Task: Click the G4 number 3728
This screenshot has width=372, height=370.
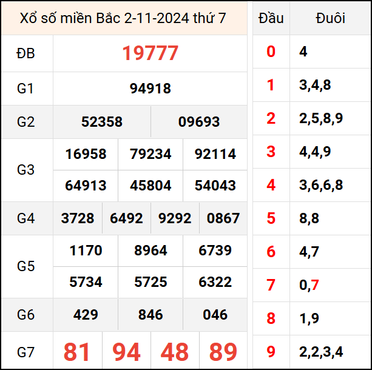Action: point(78,218)
